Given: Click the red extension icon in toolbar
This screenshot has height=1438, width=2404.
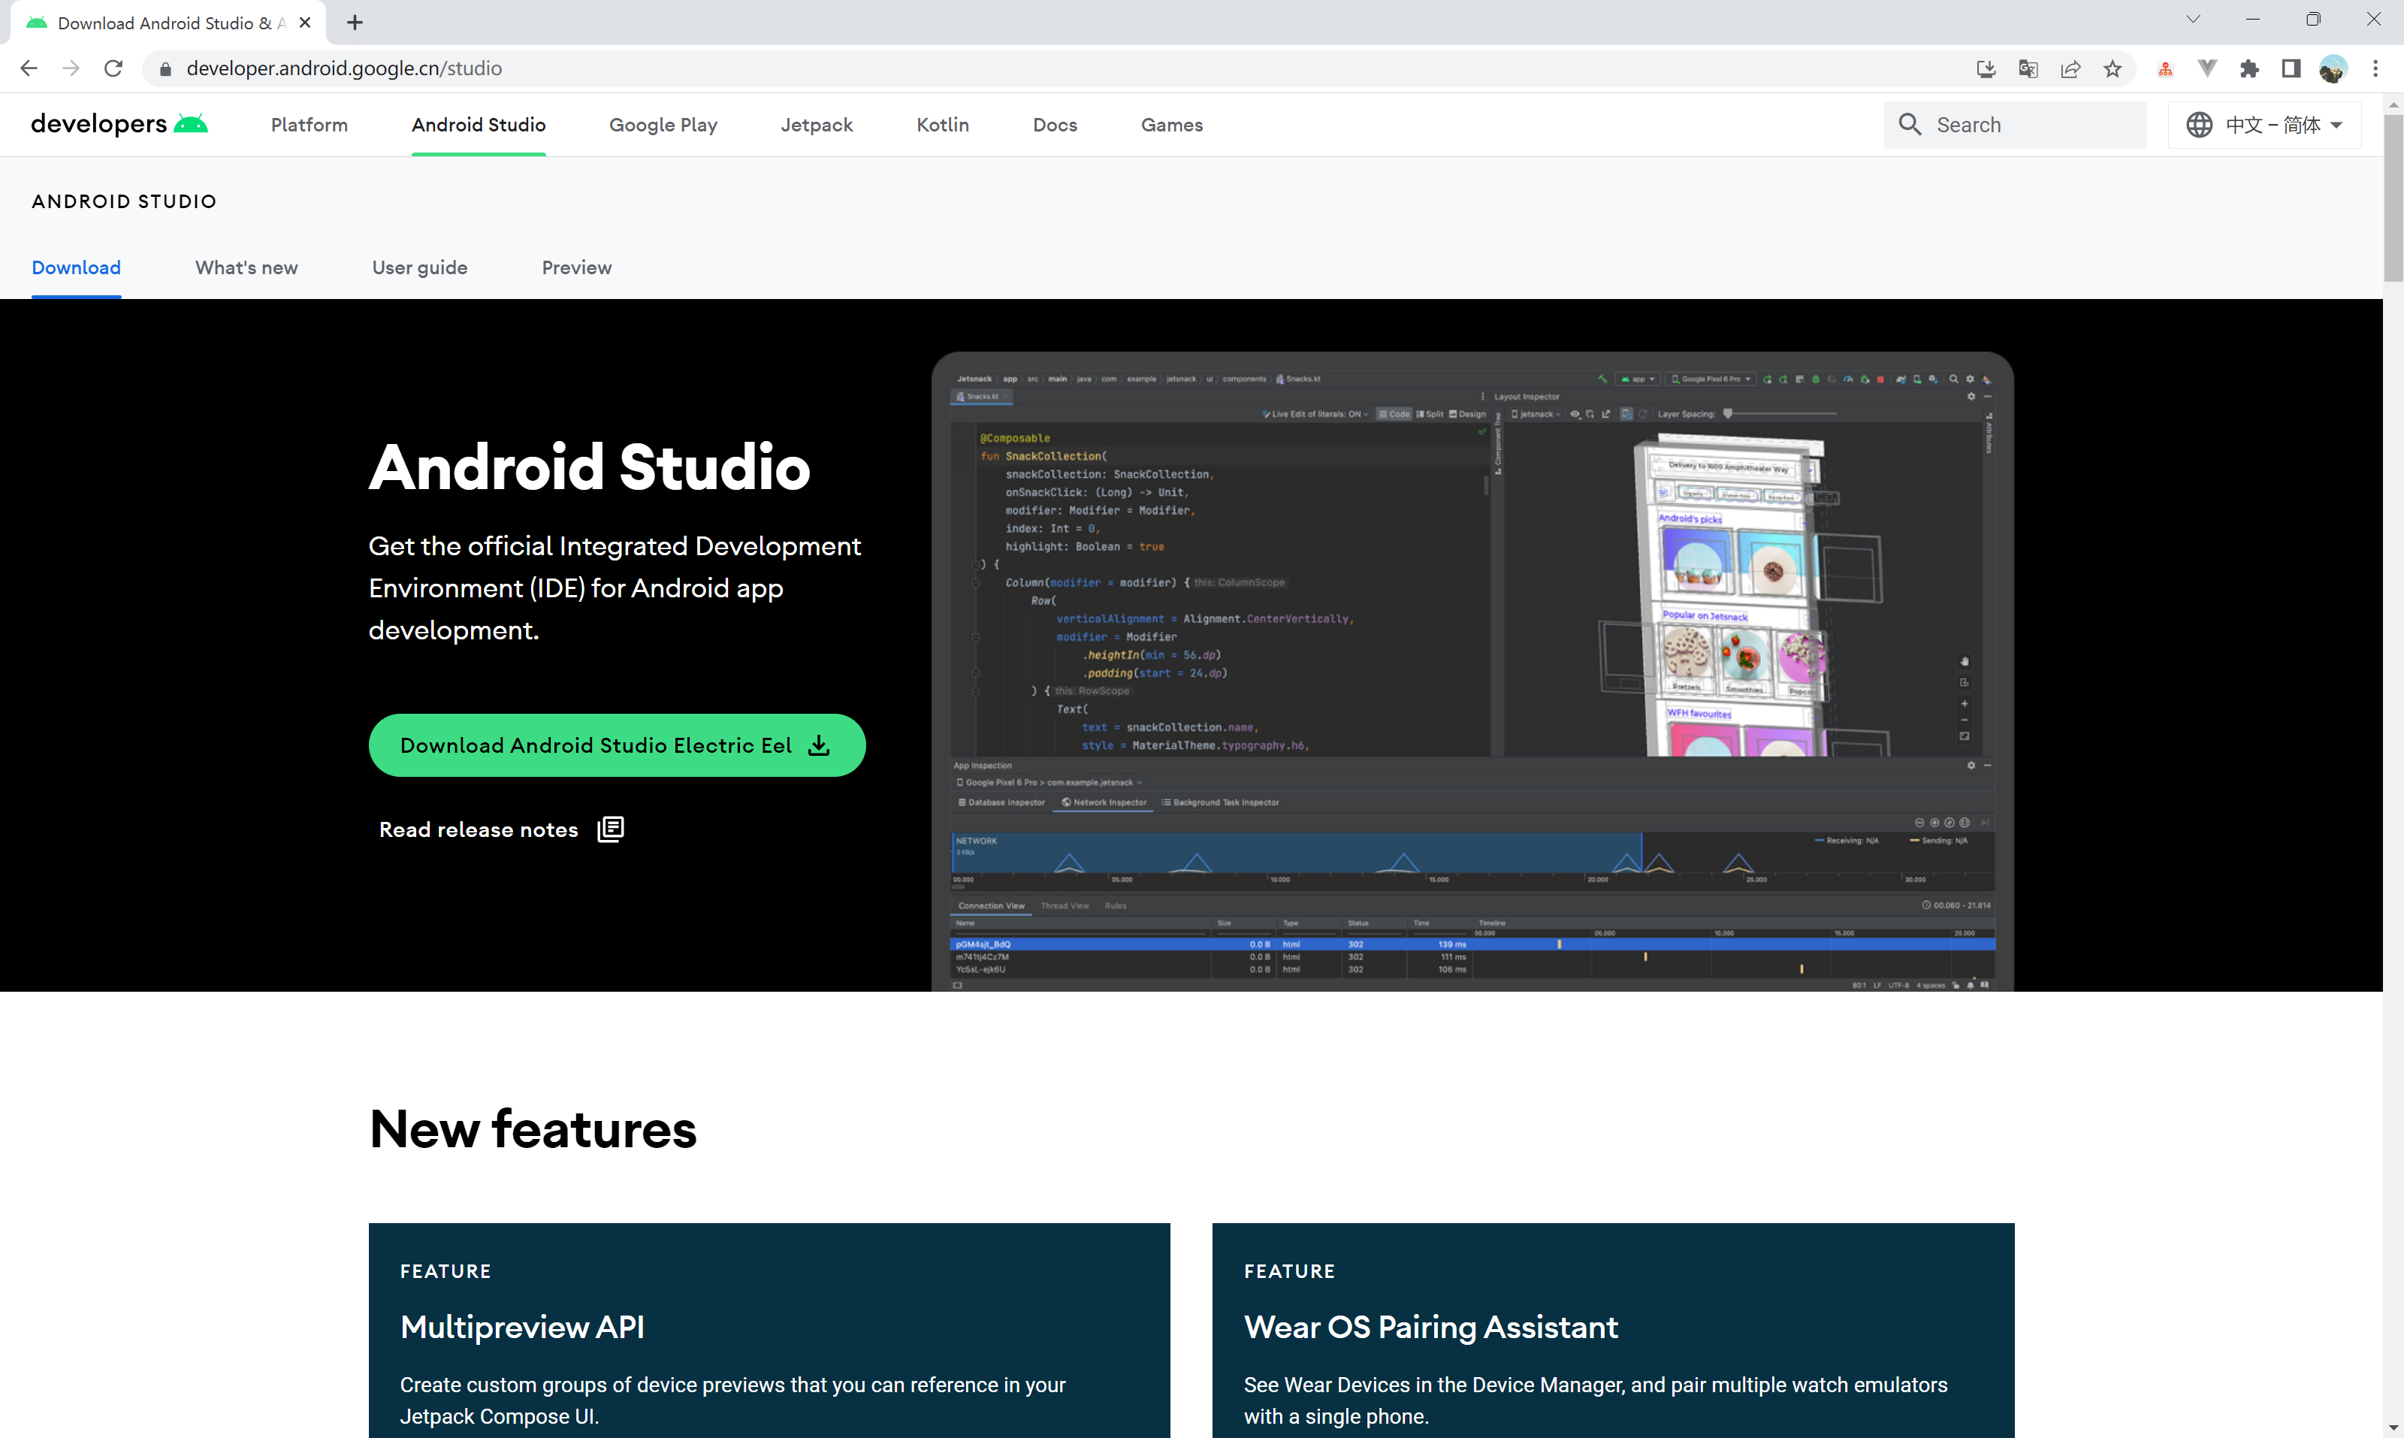Looking at the screenshot, I should [x=2164, y=69].
